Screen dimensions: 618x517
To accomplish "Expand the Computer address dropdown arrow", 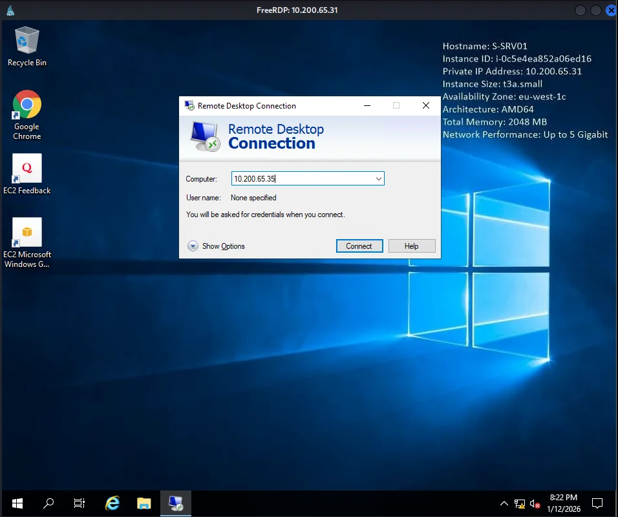I will click(x=378, y=178).
